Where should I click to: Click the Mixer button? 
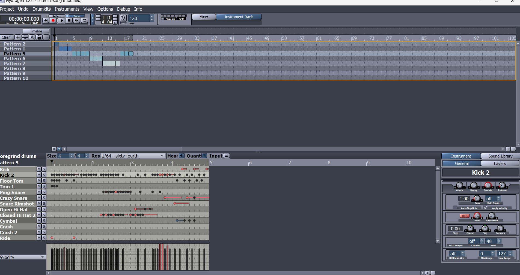coord(204,17)
